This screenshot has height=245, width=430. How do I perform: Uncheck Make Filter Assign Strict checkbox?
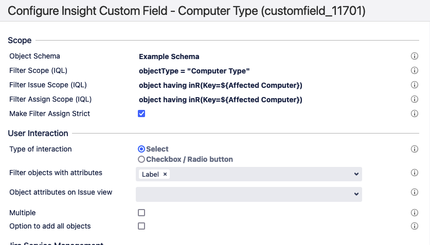pyautogui.click(x=141, y=114)
